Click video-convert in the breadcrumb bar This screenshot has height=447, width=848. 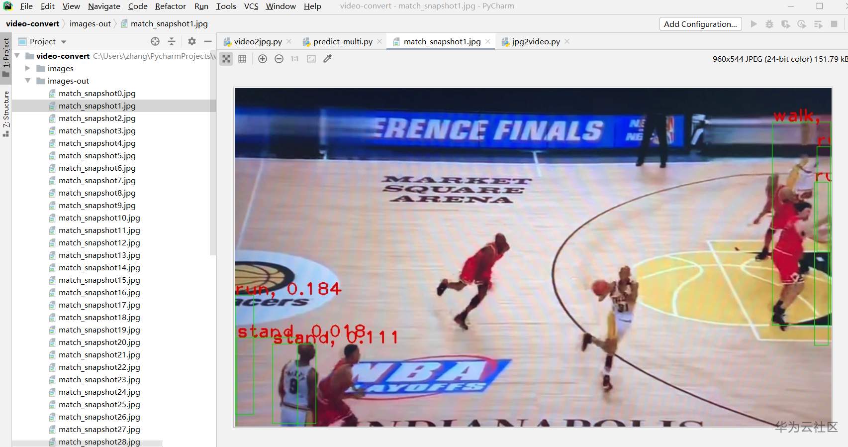click(x=32, y=24)
